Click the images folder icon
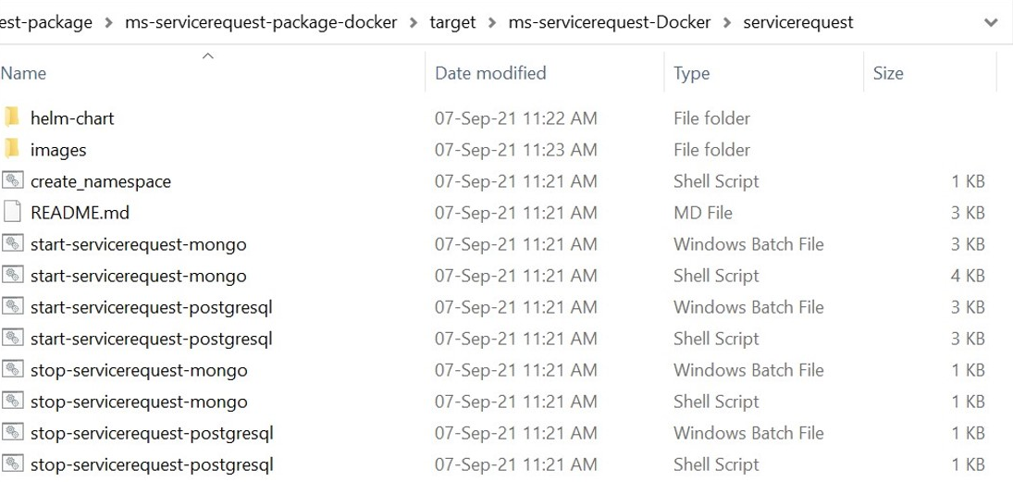Image resolution: width=1013 pixels, height=482 pixels. click(x=12, y=149)
